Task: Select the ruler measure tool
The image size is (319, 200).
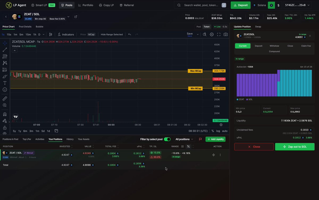Action: [5, 99]
